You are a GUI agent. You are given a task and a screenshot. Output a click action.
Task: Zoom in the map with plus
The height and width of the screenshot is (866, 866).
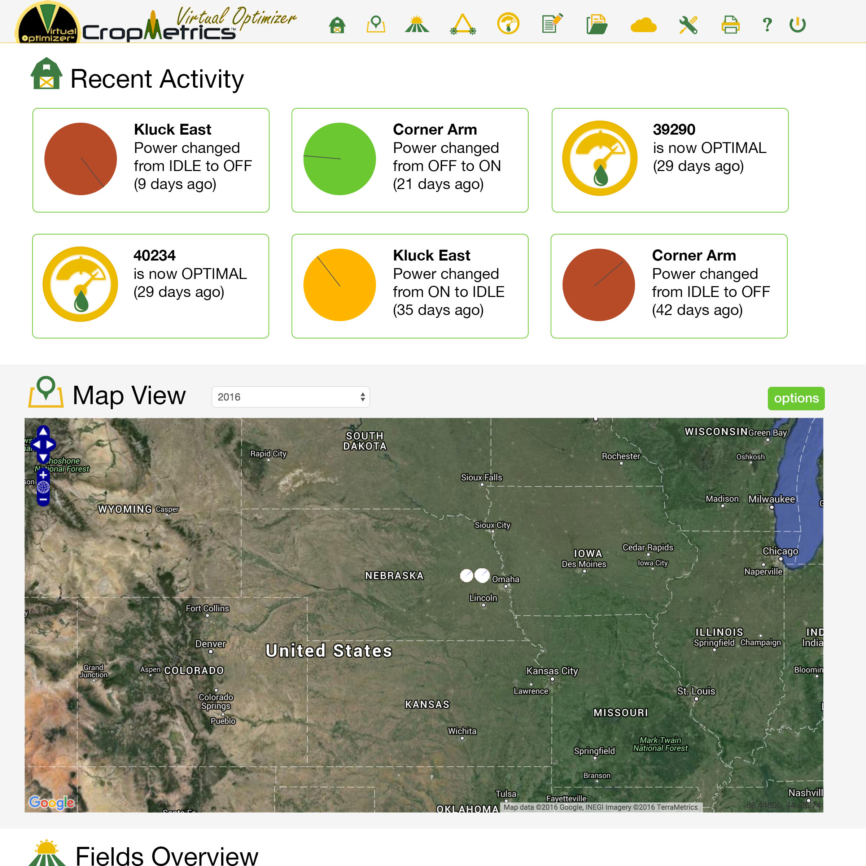coord(43,475)
